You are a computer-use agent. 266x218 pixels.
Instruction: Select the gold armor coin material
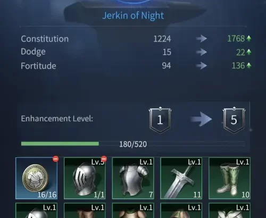(36, 178)
